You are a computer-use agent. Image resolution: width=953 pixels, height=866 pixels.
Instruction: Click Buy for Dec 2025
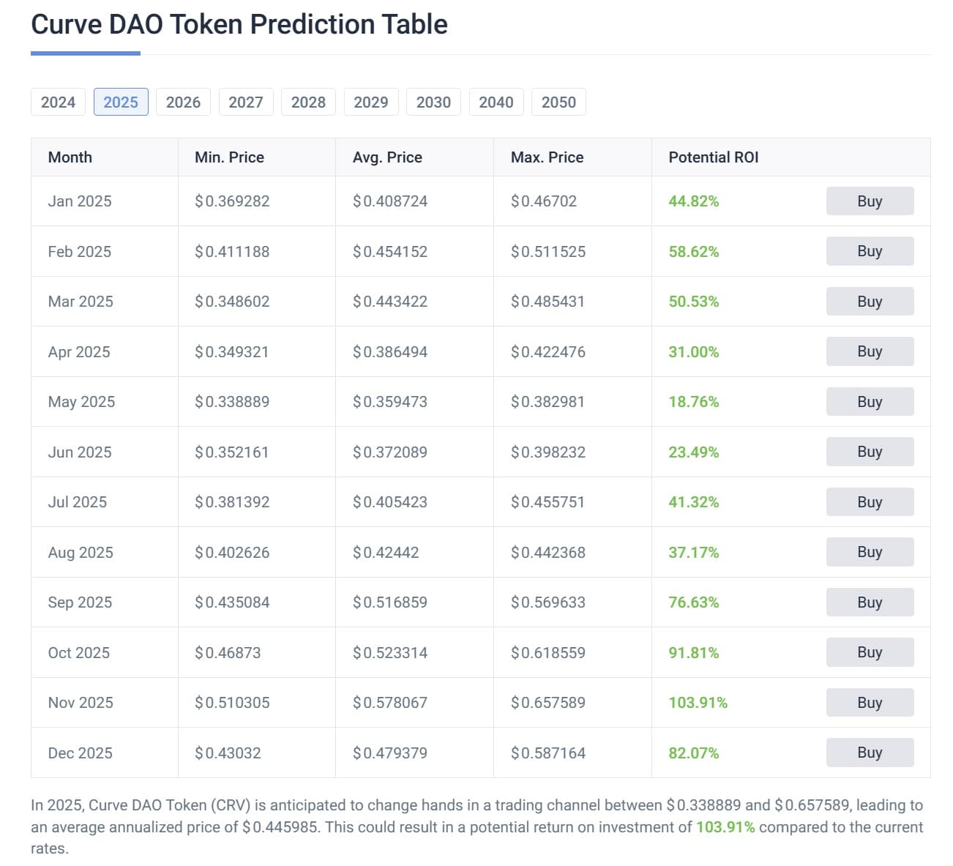(870, 753)
